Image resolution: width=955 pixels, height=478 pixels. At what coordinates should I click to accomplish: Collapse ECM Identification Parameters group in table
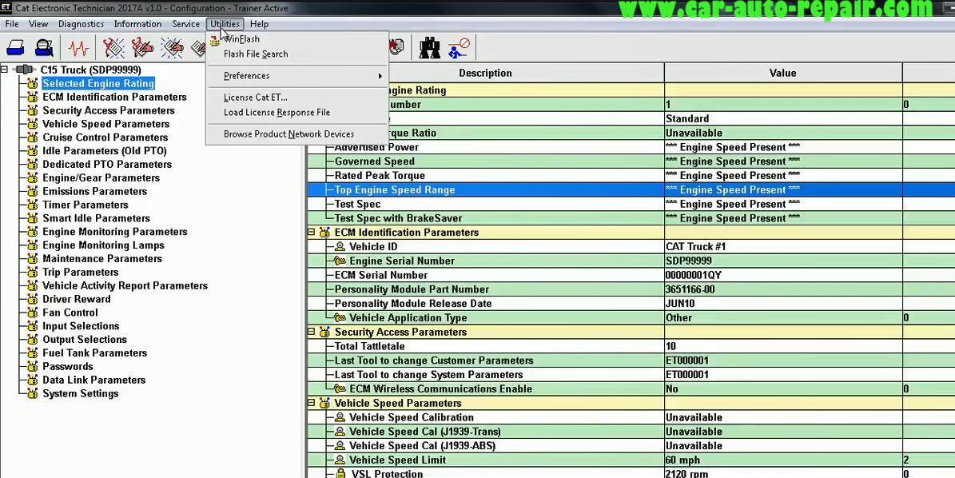[x=311, y=233]
